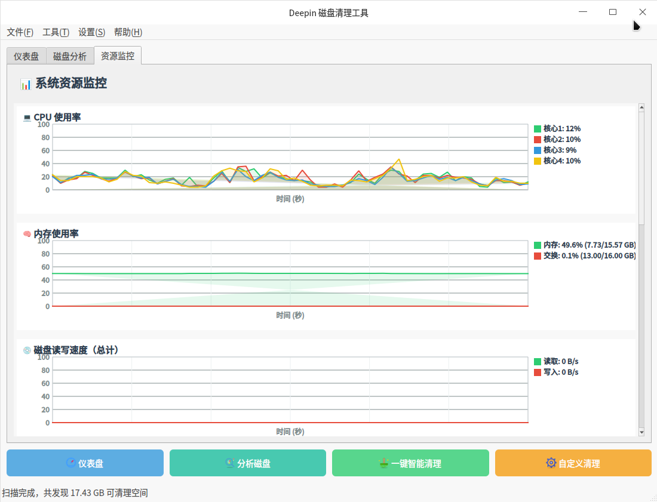Switch to the 磁盘分析 tab
The image size is (657, 502).
70,57
